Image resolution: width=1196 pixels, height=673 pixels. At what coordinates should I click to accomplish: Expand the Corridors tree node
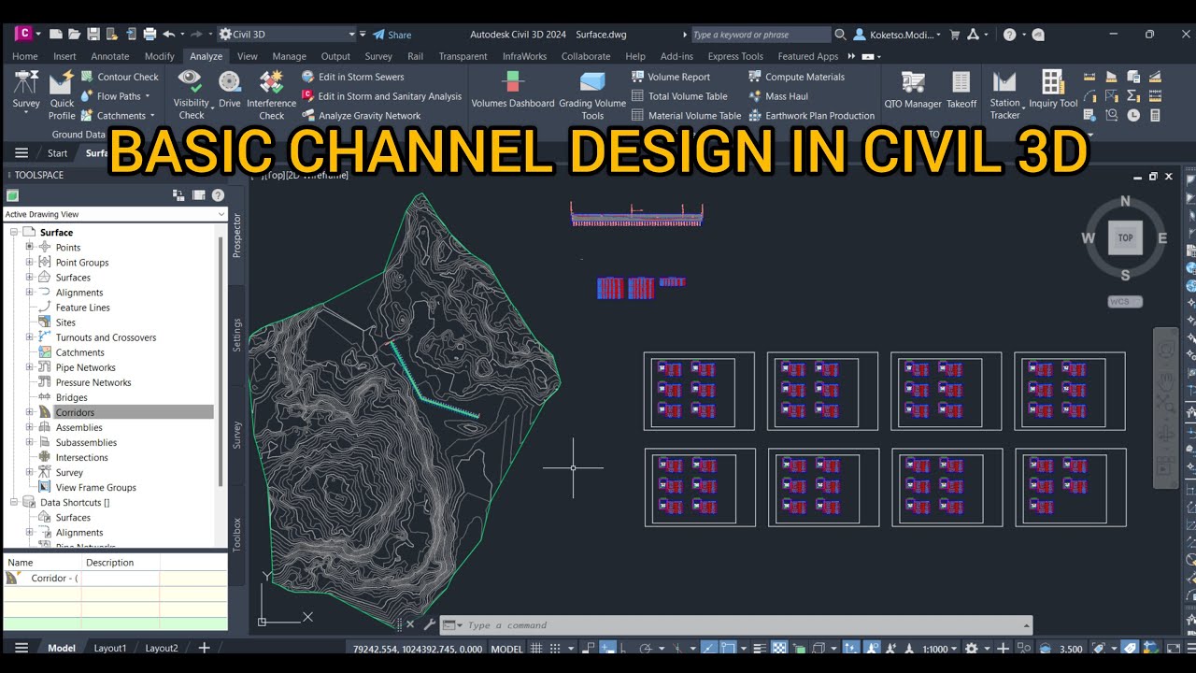point(30,412)
